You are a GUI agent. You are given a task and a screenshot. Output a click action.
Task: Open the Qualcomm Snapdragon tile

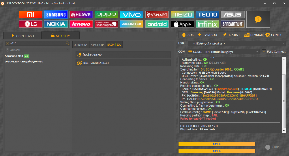(106, 24)
